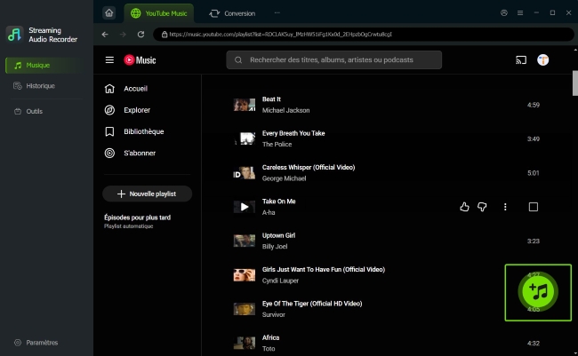Play the Take On Me track
The width and height of the screenshot is (578, 356).
tap(244, 207)
